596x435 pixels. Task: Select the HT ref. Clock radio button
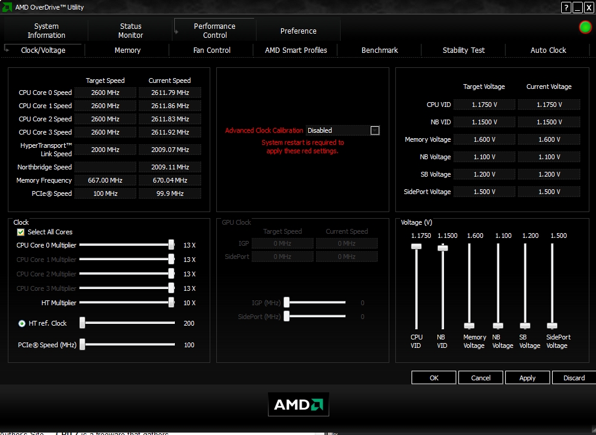22,323
